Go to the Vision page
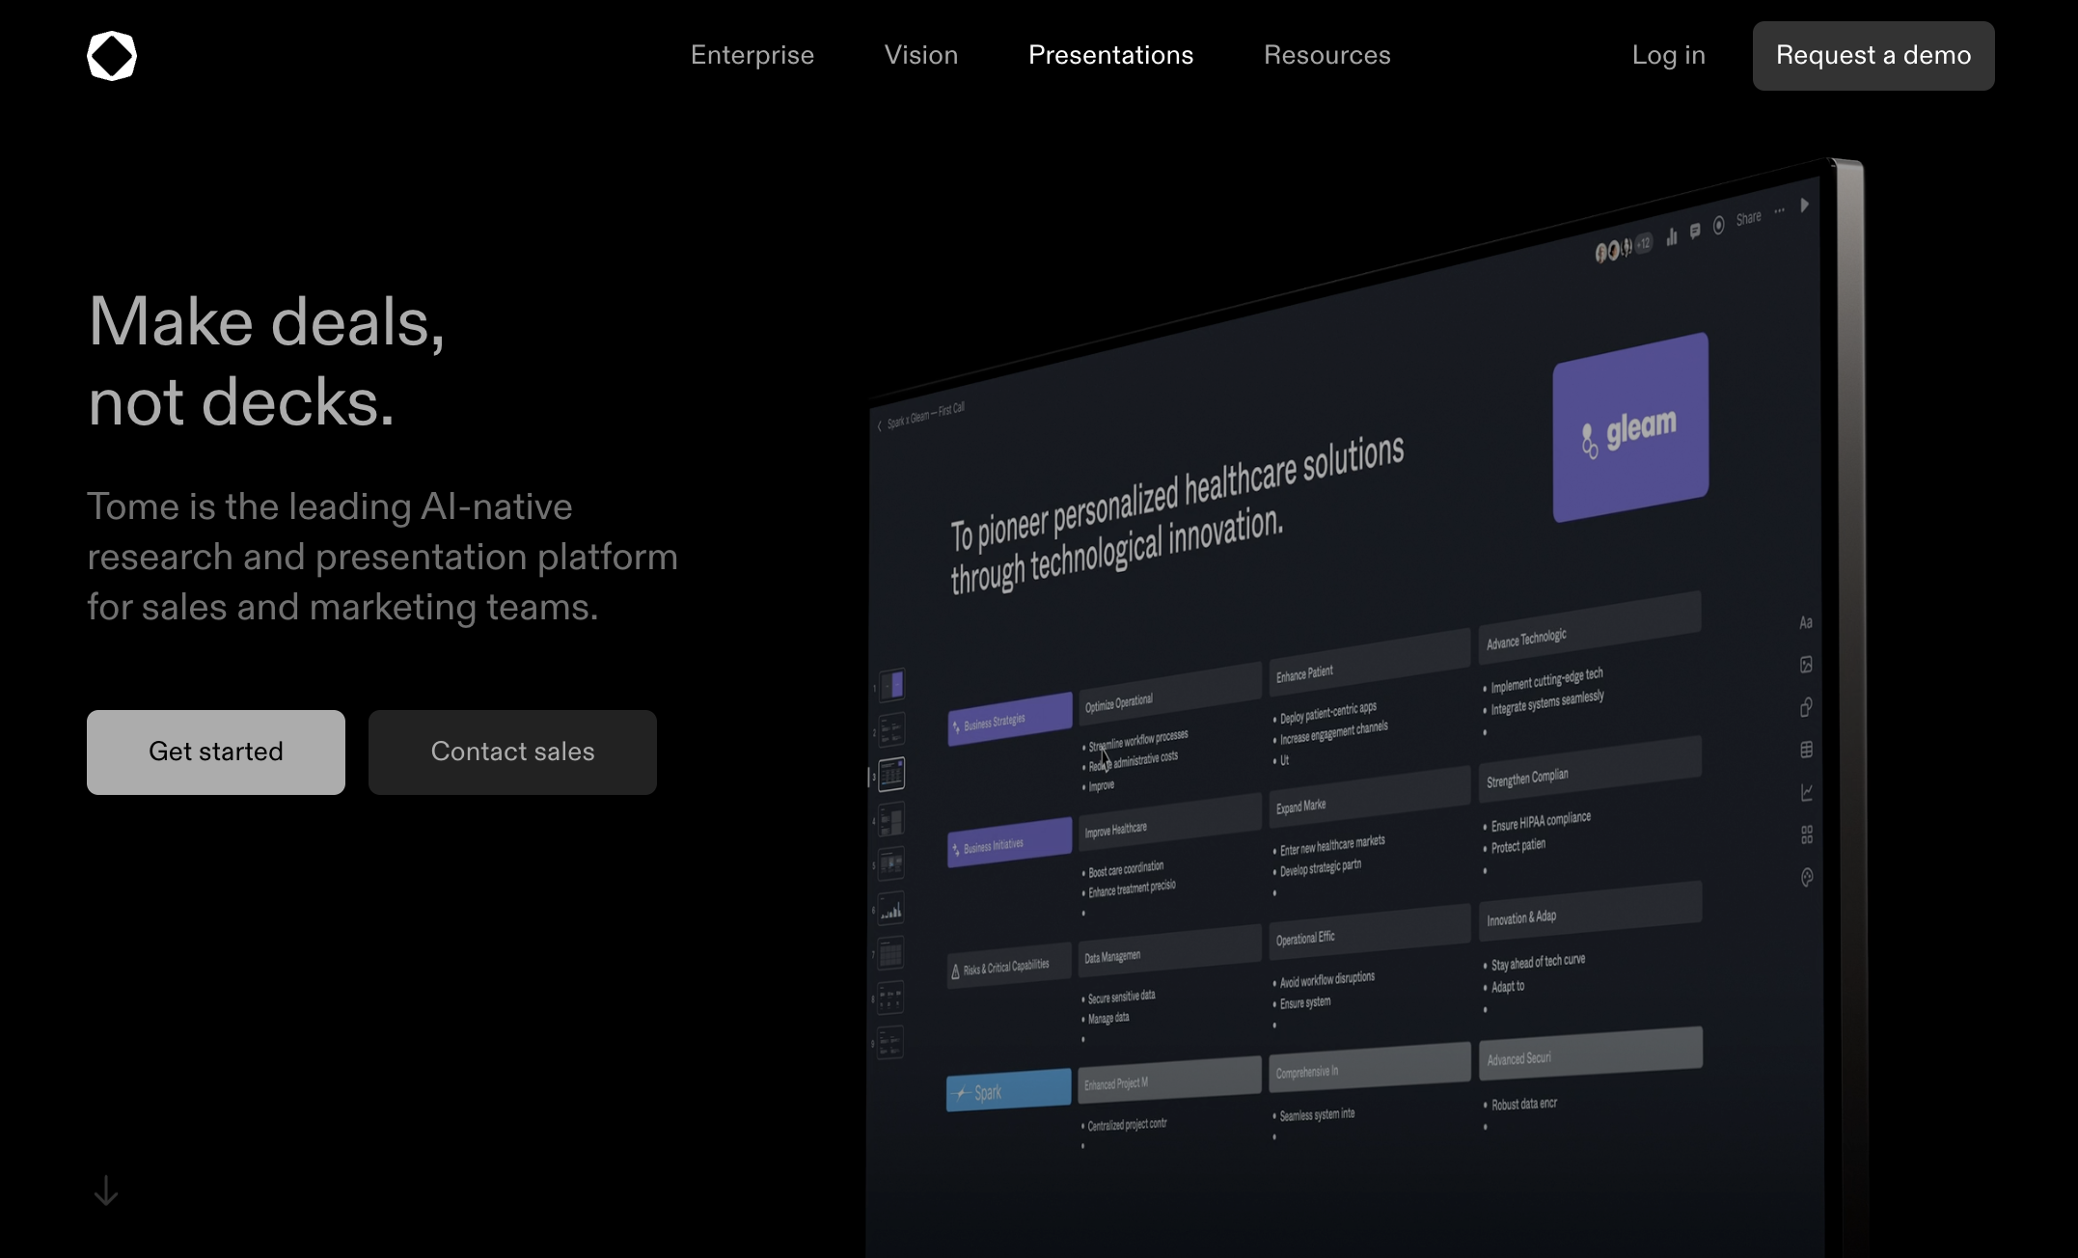The height and width of the screenshot is (1258, 2078). coord(921,55)
